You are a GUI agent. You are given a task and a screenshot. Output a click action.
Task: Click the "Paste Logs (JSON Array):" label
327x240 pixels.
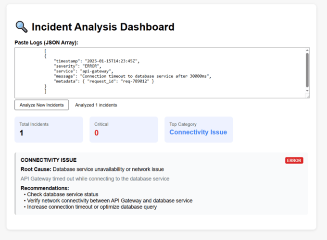(x=46, y=42)
